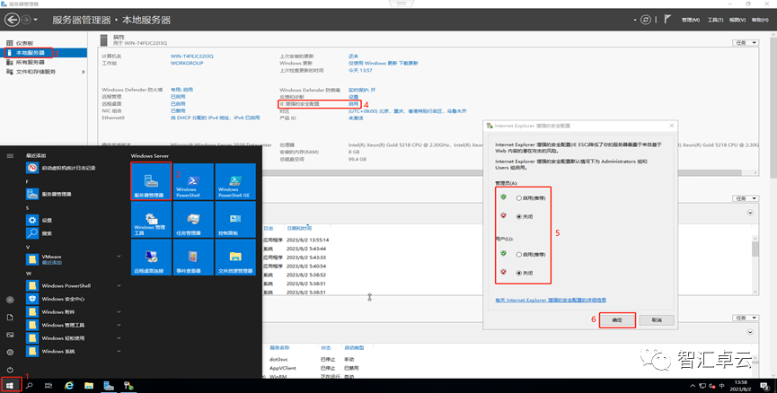
Task: Open the Windows 管理工具 tile
Action: (x=152, y=219)
